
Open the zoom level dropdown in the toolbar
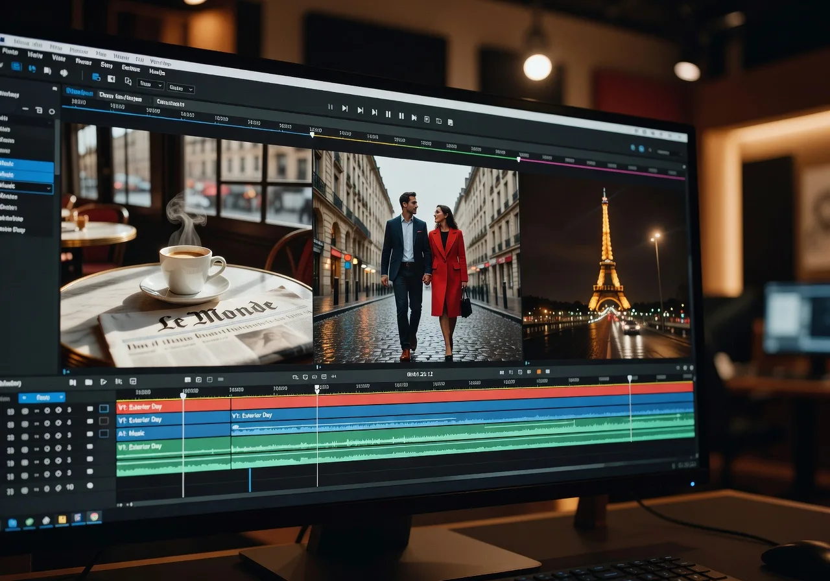coord(149,85)
